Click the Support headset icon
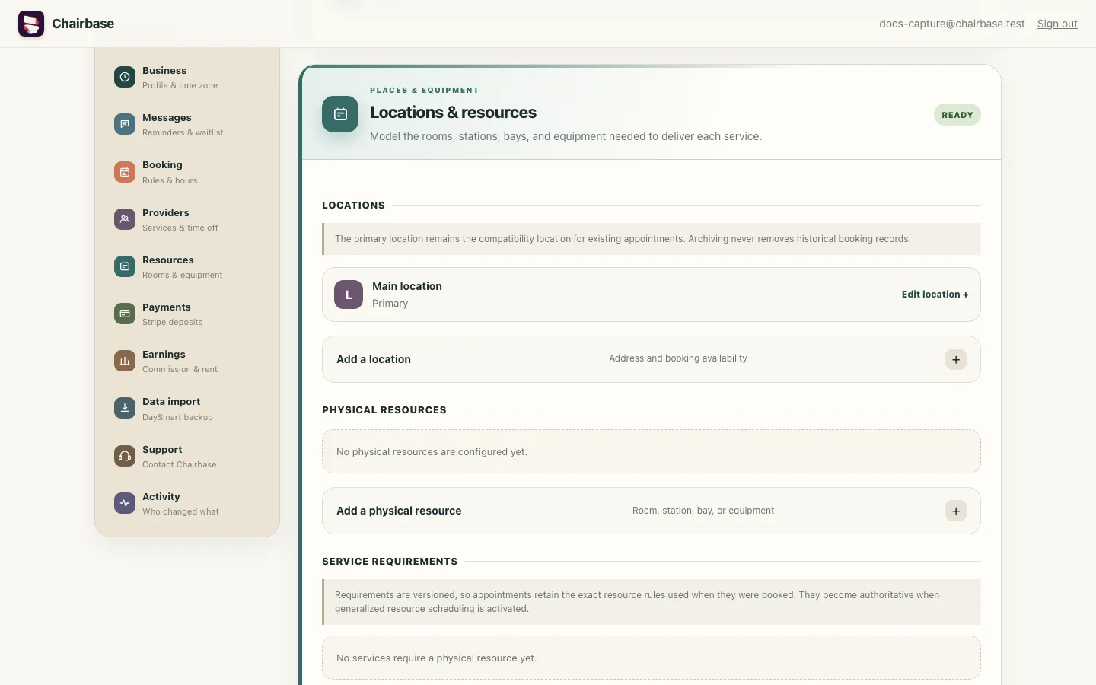The height and width of the screenshot is (685, 1096). point(125,456)
